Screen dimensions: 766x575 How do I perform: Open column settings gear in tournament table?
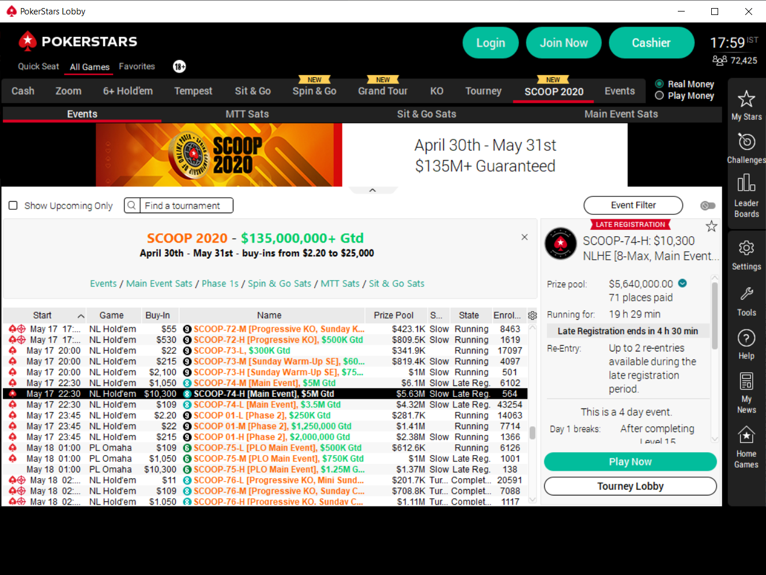point(533,315)
